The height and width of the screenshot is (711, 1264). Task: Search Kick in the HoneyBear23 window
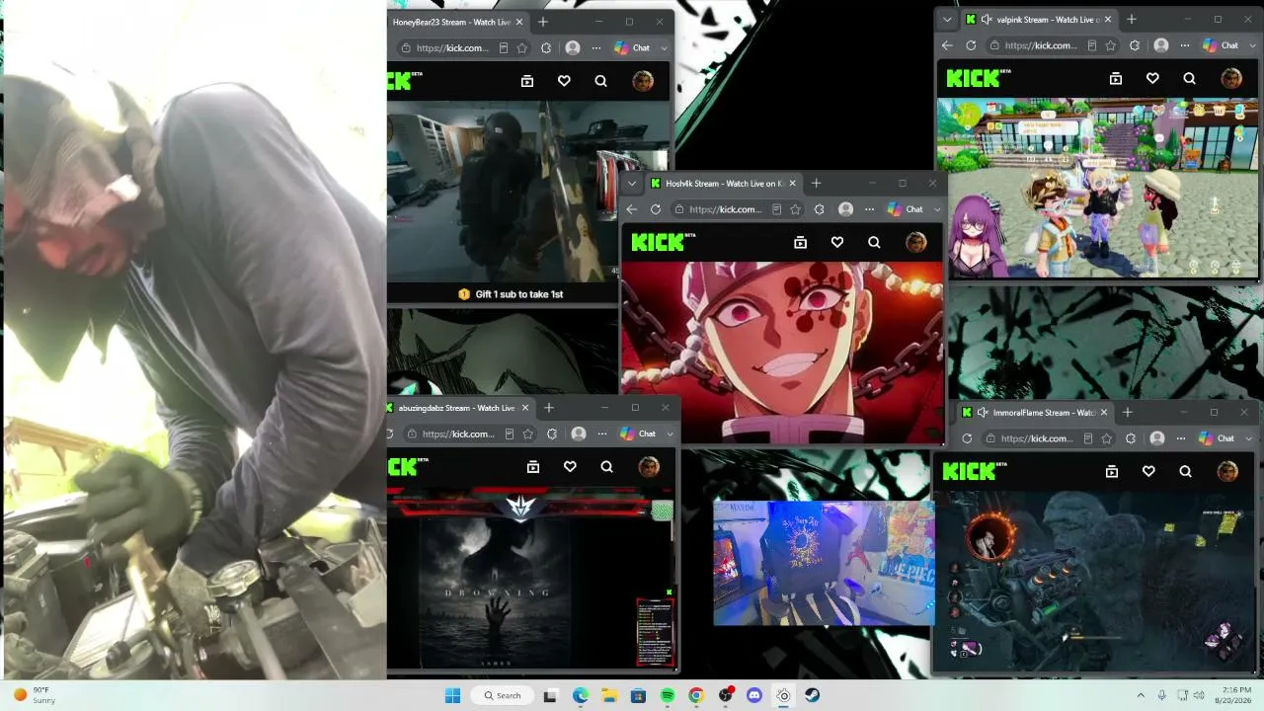600,81
